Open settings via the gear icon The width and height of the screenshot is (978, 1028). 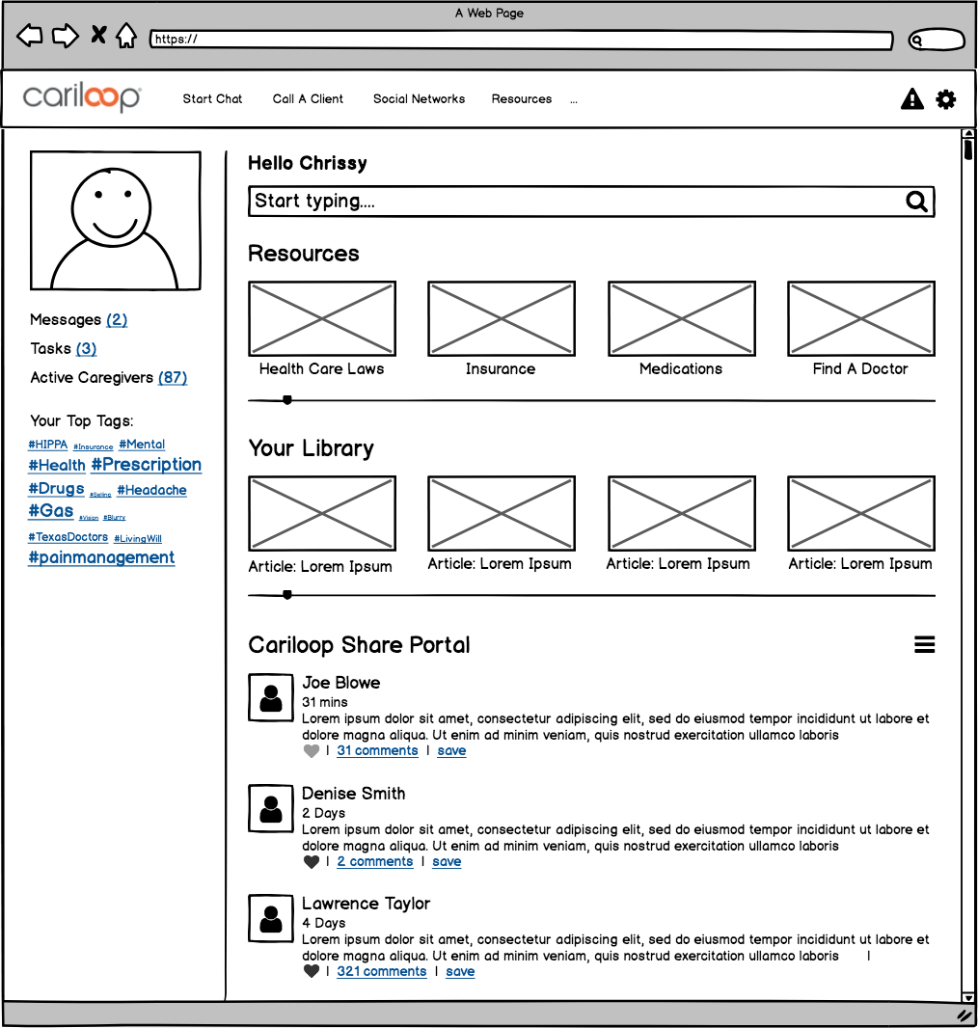coord(946,99)
